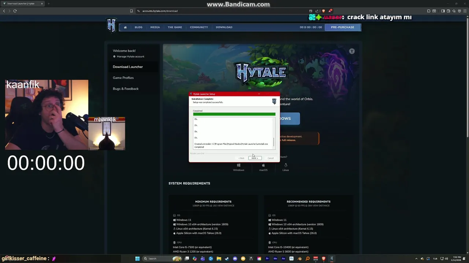
Task: Open the Brave VPN shield icon
Action: [459, 11]
